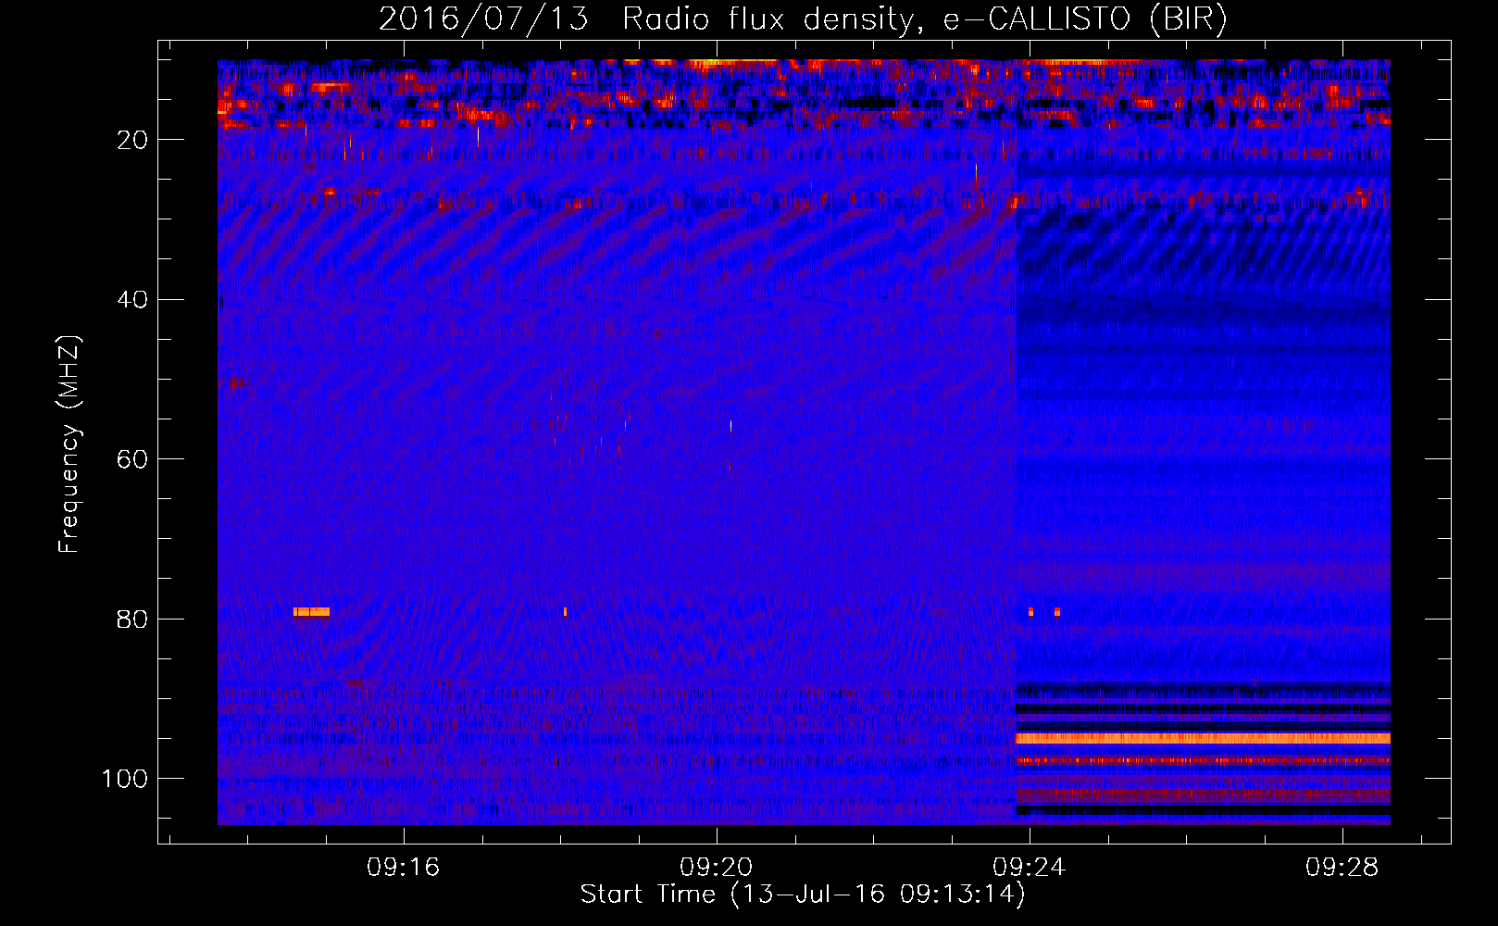Click the 09:20 time tick label
This screenshot has height=926, width=1498.
tap(716, 868)
